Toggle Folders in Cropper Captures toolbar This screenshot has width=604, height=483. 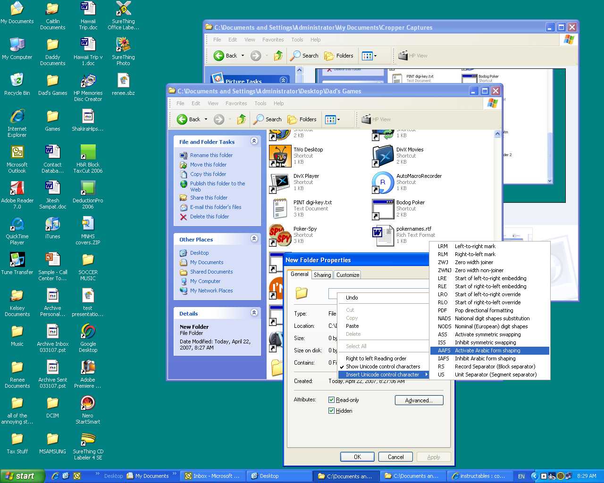tap(339, 56)
